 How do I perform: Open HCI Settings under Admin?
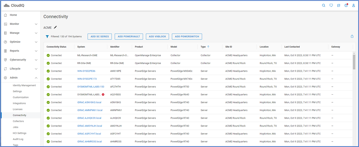pyautogui.click(x=19, y=133)
